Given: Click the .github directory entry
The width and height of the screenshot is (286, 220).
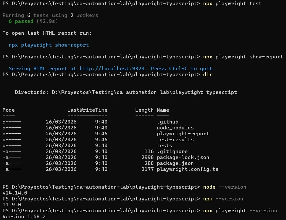Looking at the screenshot, I should (x=168, y=122).
